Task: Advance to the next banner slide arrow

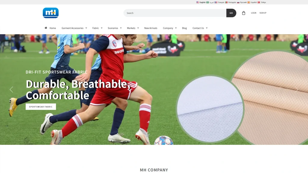Action: 296,90
